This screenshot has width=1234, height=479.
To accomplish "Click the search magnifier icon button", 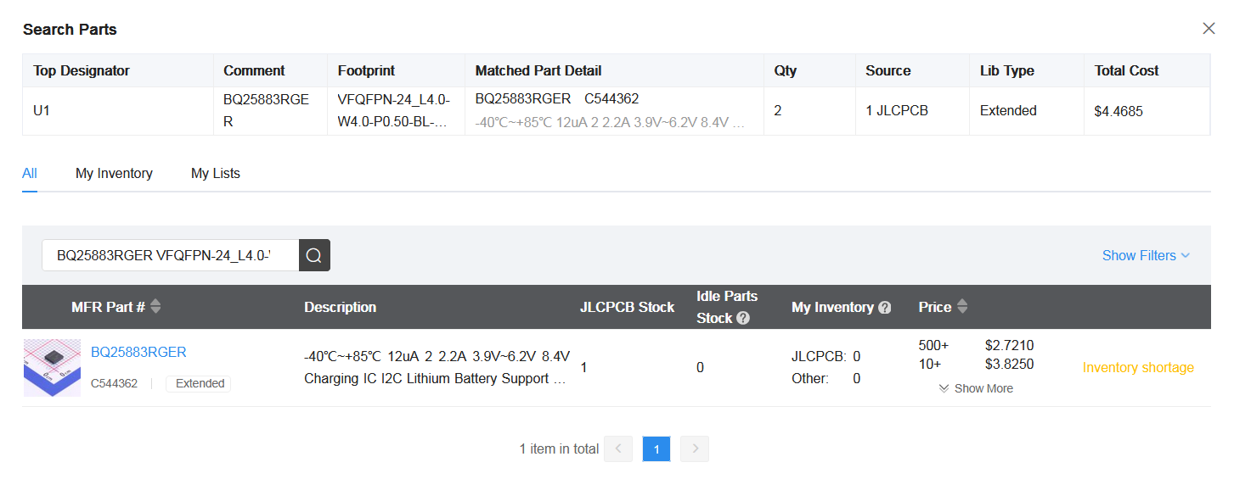I will tap(314, 255).
